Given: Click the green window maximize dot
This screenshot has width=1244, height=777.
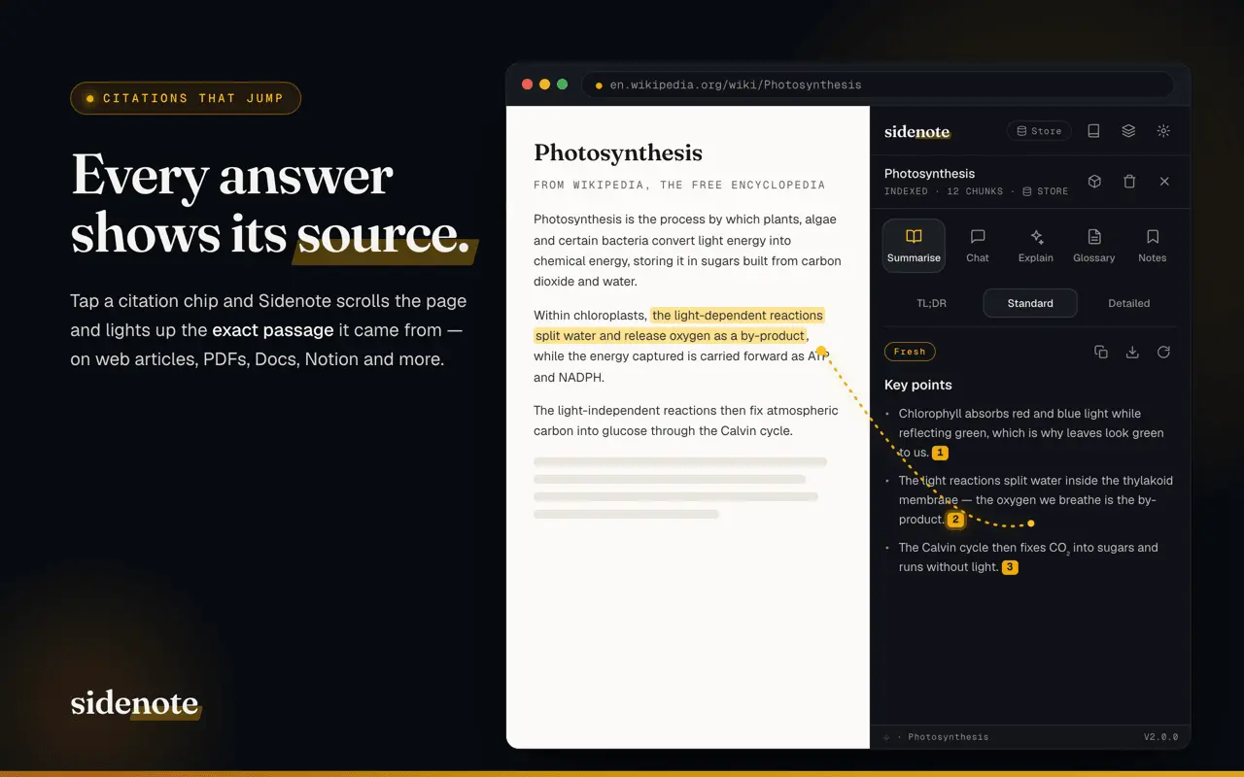Looking at the screenshot, I should (x=563, y=84).
